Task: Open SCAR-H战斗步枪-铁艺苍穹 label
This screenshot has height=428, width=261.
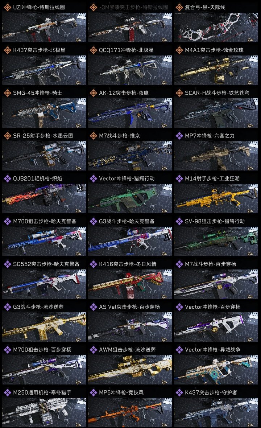Action: point(217,93)
